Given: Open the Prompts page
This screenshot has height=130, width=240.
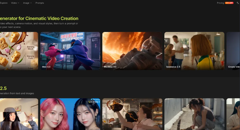Looking at the screenshot, I should point(40,3).
